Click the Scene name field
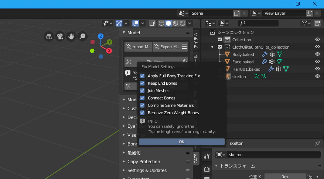Screen dimensions: 324x179 tap(211, 13)
